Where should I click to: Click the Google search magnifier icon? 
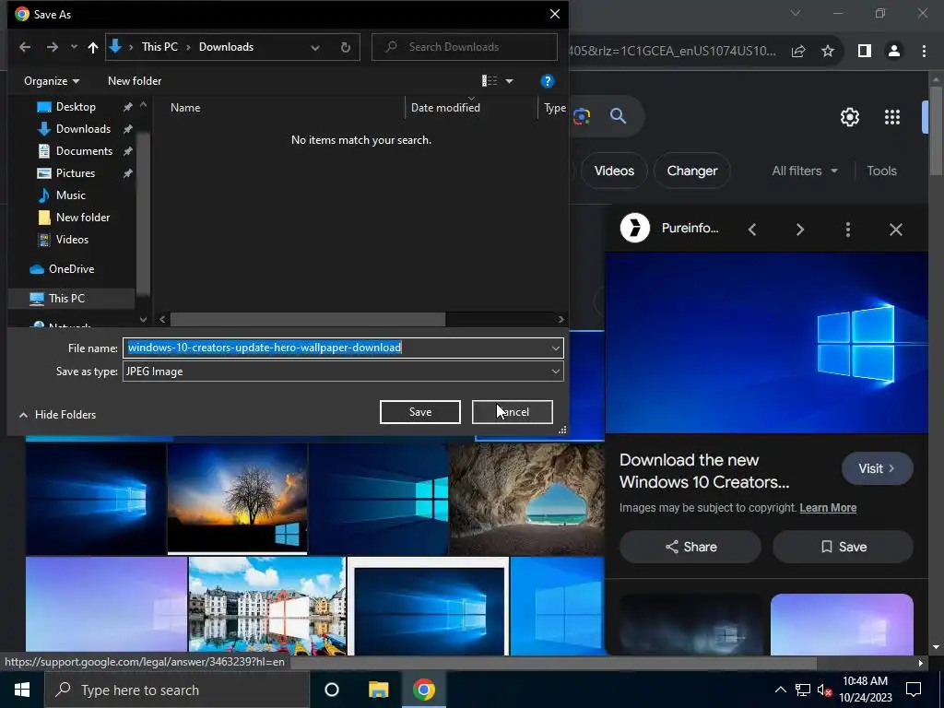[x=619, y=115]
